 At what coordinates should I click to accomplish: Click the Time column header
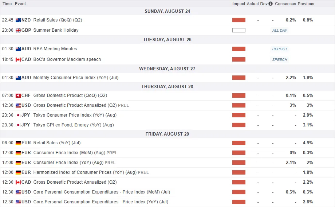tap(7, 4)
